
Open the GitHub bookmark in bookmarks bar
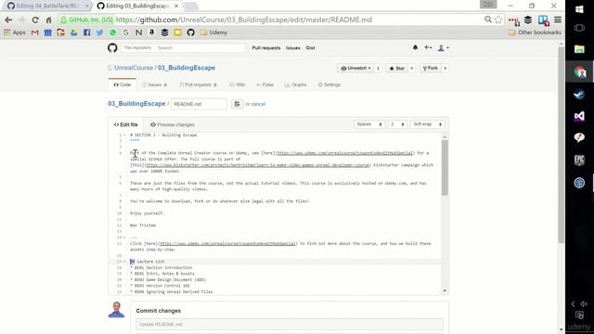(190, 32)
